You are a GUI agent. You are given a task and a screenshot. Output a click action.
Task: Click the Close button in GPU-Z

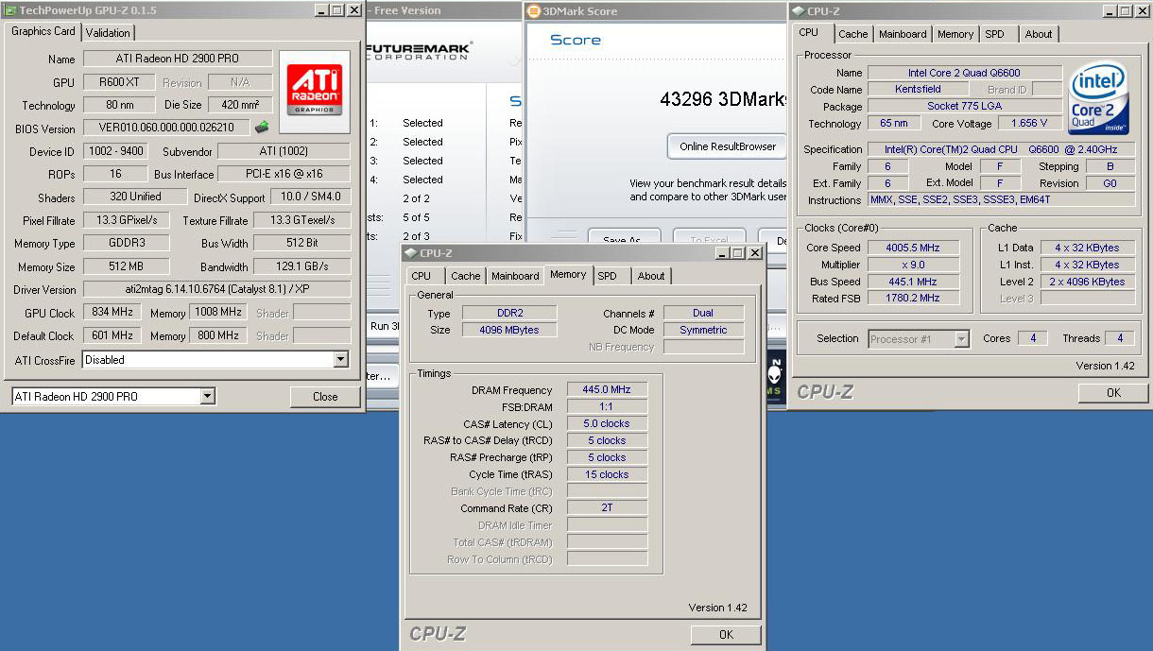(x=325, y=397)
